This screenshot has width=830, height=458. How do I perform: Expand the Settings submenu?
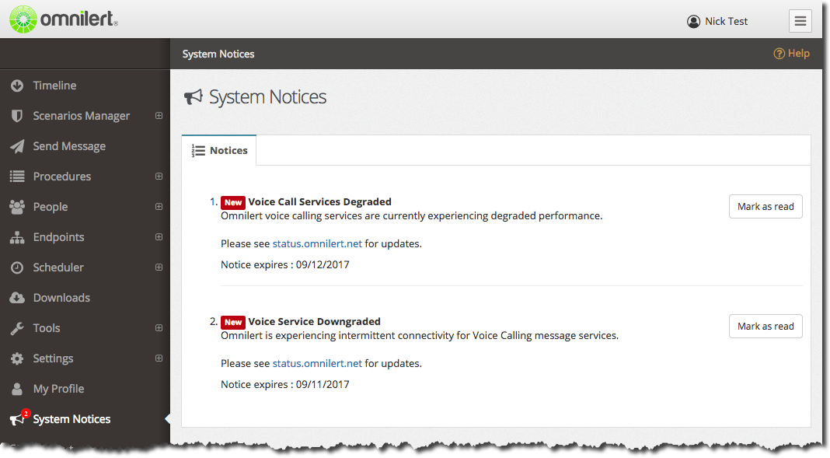tap(159, 358)
